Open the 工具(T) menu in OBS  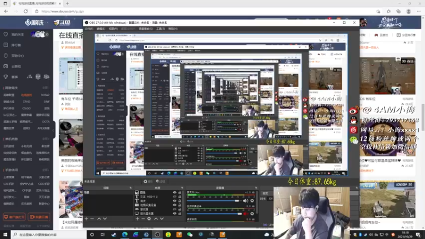point(160,29)
